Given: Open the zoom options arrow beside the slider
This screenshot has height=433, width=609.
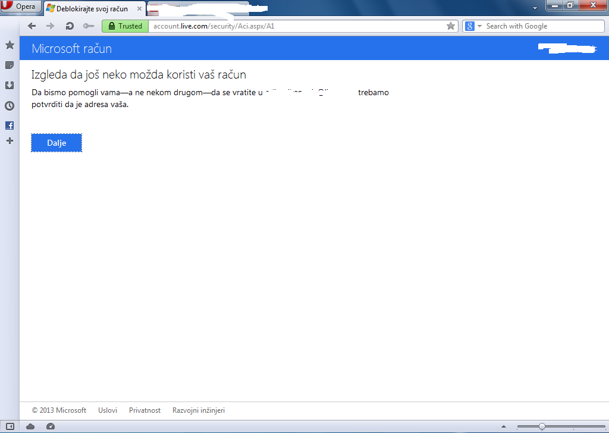Looking at the screenshot, I should click(x=504, y=426).
